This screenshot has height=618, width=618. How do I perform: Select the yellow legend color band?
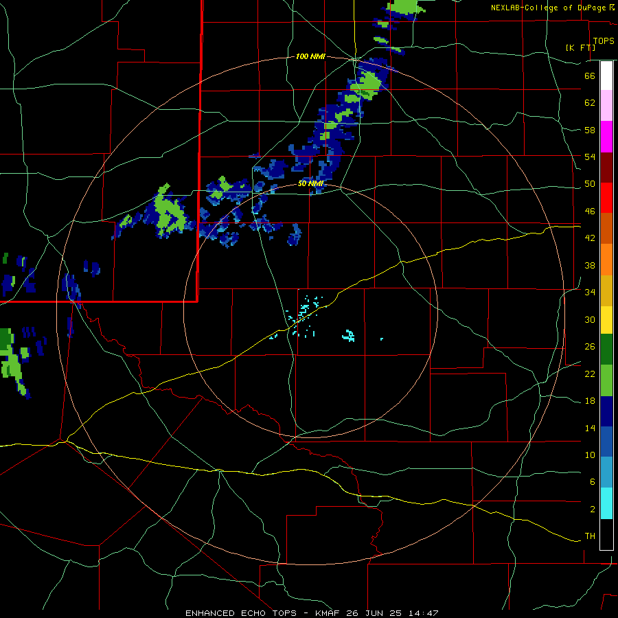click(606, 320)
